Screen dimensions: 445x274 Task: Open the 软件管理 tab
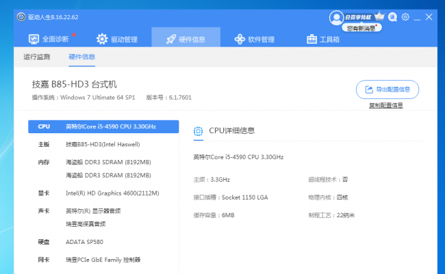(x=255, y=39)
